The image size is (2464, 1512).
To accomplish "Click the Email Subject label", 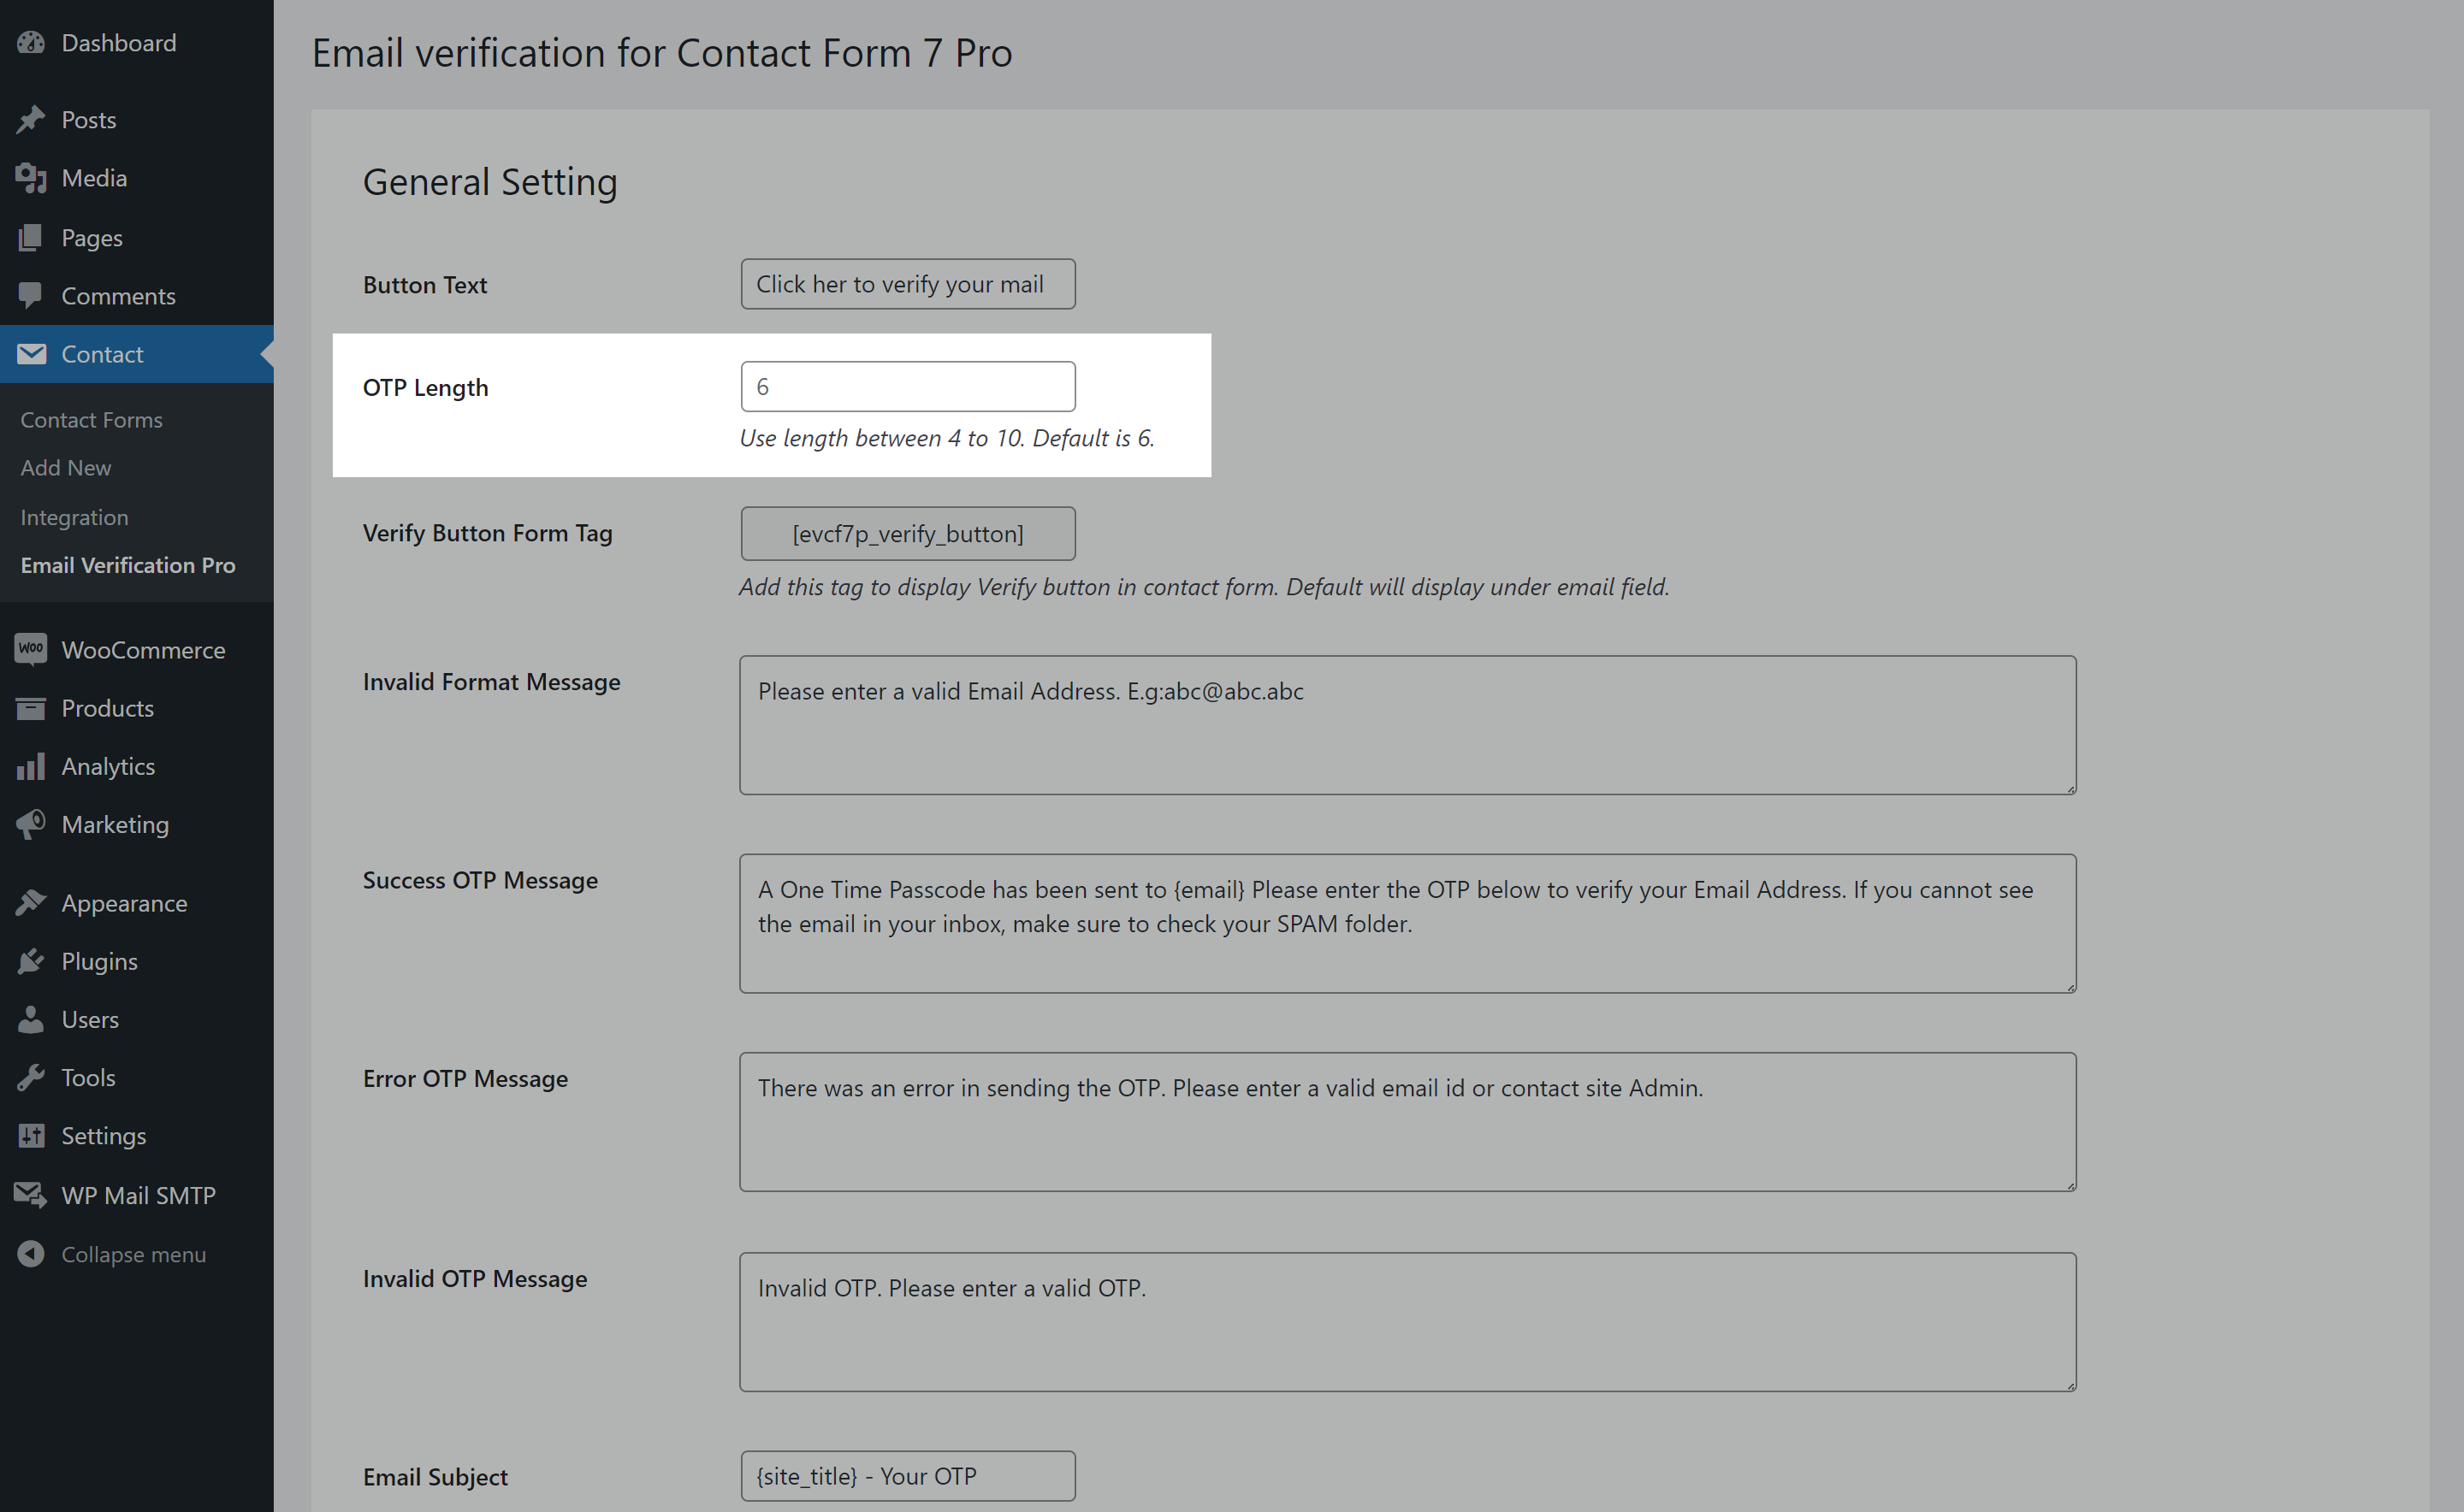I will point(435,1477).
